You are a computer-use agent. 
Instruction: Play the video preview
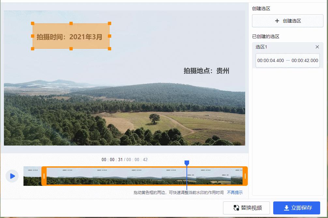(12, 176)
